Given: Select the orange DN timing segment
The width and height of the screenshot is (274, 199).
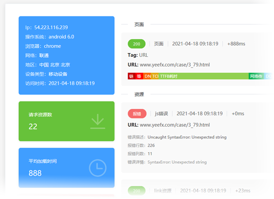Looking at the screenshot, I should [147, 76].
